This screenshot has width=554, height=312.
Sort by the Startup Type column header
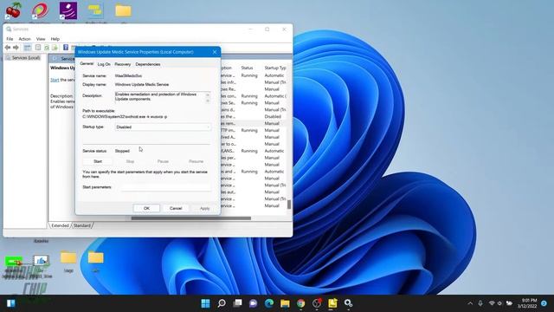[275, 68]
